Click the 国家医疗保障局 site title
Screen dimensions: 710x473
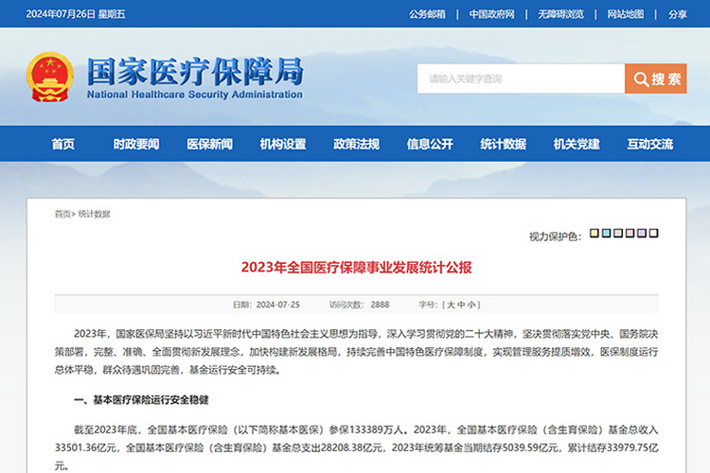195,71
